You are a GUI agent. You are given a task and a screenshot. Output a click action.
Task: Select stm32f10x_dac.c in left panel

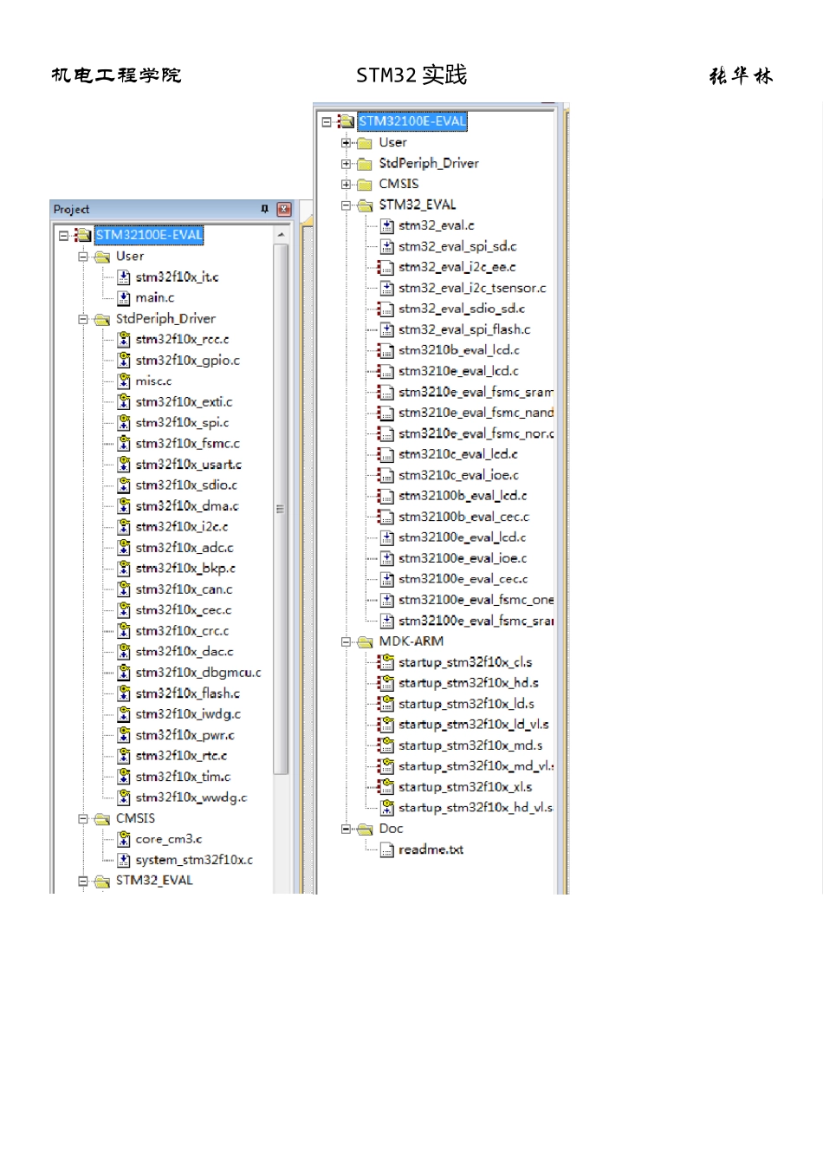click(185, 652)
